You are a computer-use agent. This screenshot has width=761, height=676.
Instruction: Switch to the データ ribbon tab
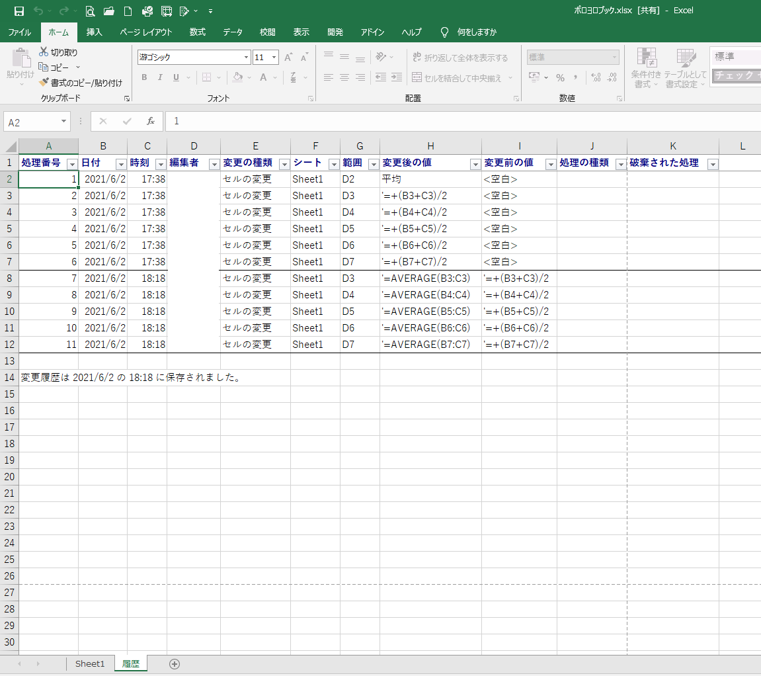point(233,32)
